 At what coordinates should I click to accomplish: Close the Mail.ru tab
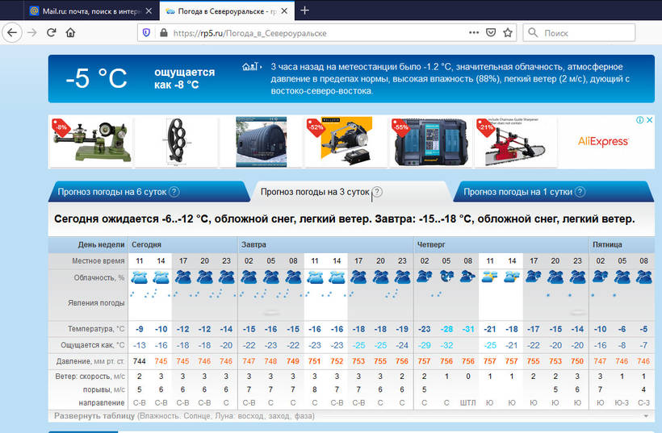(x=148, y=11)
